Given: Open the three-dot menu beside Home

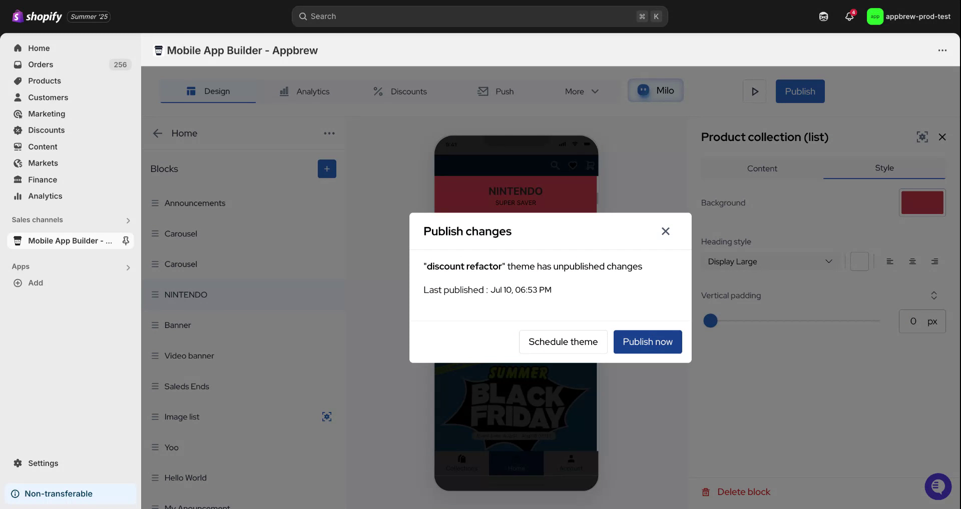Looking at the screenshot, I should pyautogui.click(x=329, y=133).
